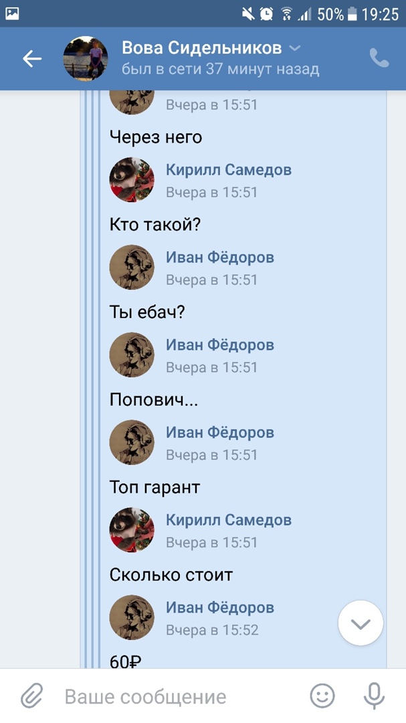The height and width of the screenshot is (723, 406).
Task: Tap the microphone voice message icon
Action: 374,696
